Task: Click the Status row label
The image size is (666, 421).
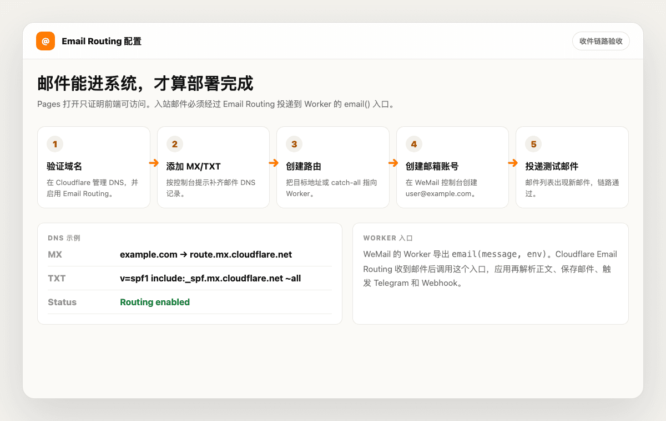Action: coord(62,302)
